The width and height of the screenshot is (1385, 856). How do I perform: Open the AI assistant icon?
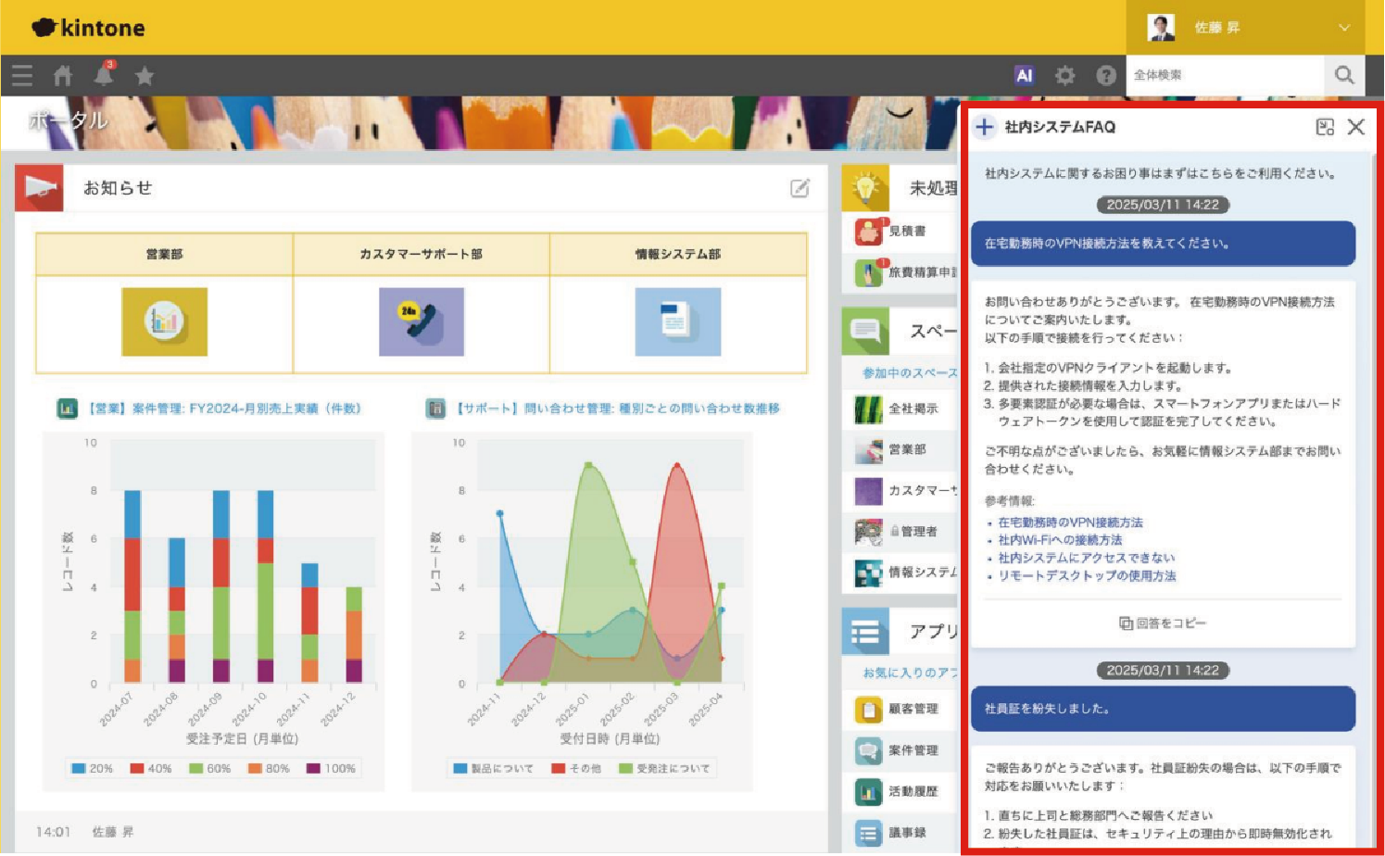1024,76
